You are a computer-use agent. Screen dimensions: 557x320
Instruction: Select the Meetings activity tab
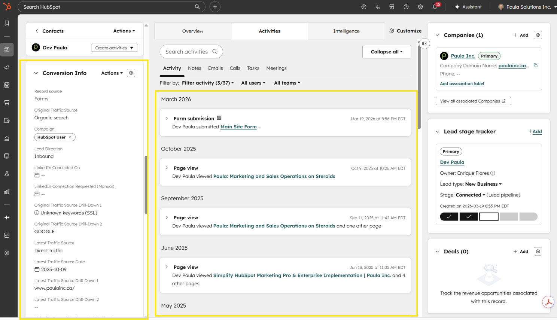tap(277, 68)
